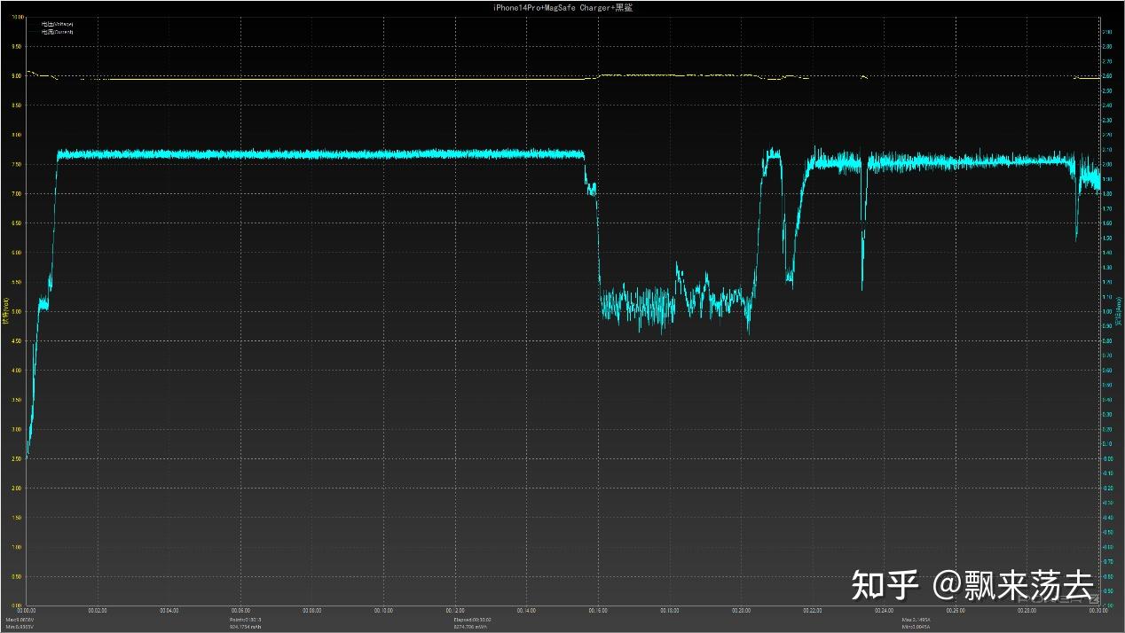
Task: Click the chart title 'iPhone14Pro+MagSafe Charger'
Action: coord(562,6)
